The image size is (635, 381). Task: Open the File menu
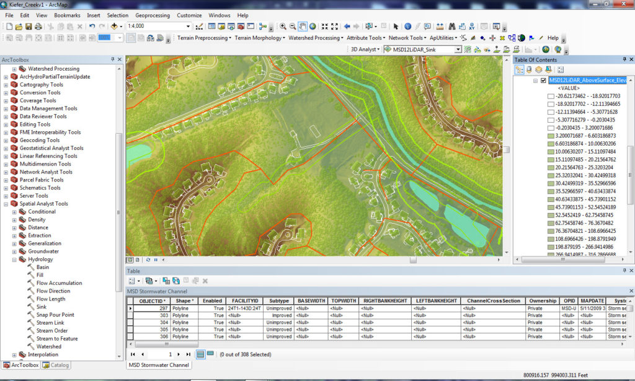(9, 15)
